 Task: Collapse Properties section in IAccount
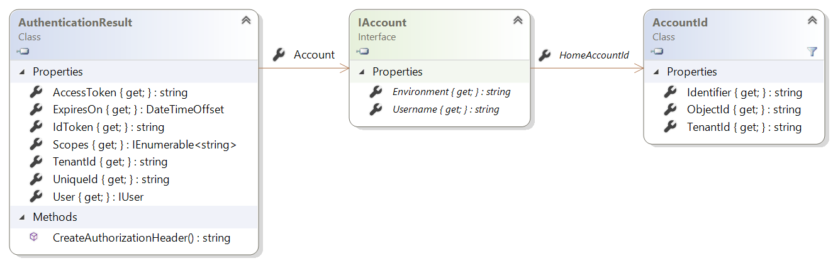[362, 72]
